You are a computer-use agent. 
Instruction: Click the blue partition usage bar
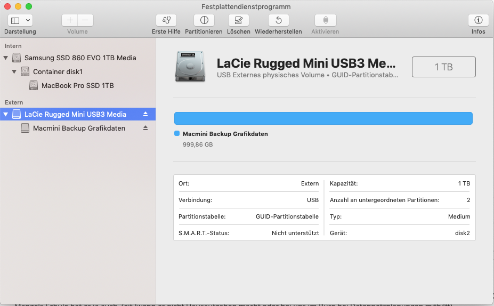coord(323,118)
